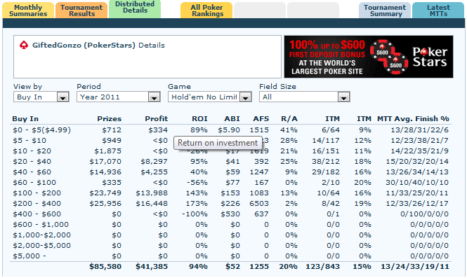Select the $0 - $5($4.99) buy-in row
This screenshot has height=278, width=467.
pos(230,130)
